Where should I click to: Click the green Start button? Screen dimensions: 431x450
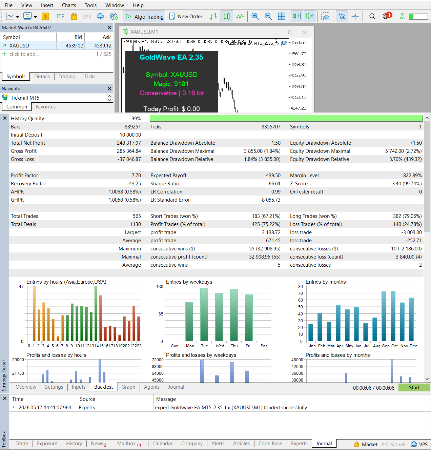pos(414,387)
